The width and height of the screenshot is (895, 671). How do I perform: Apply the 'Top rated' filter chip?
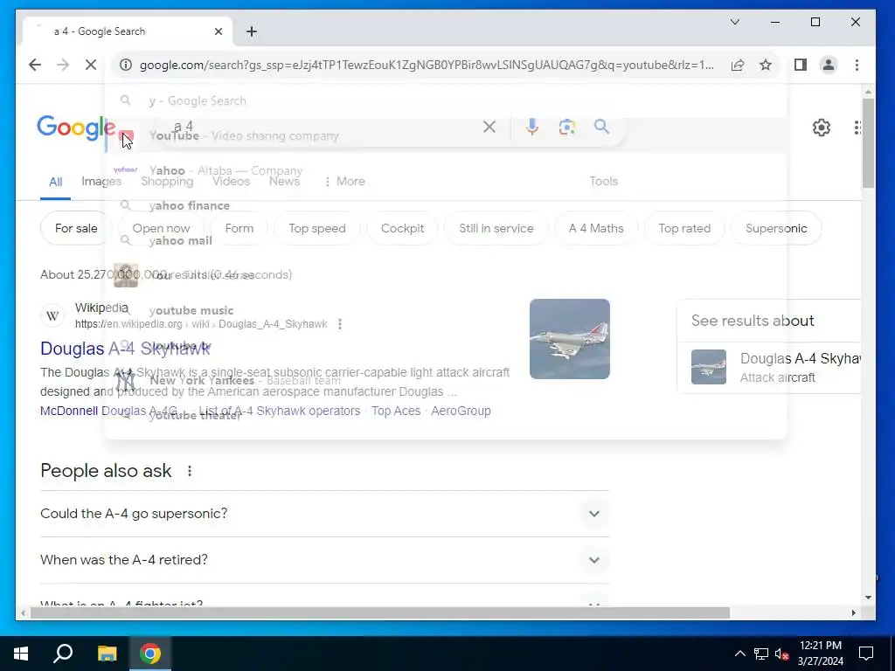click(684, 228)
